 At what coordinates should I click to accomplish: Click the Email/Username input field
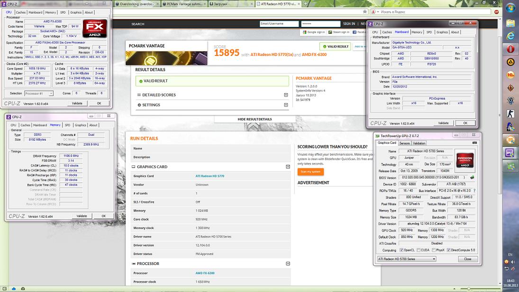tap(279, 24)
